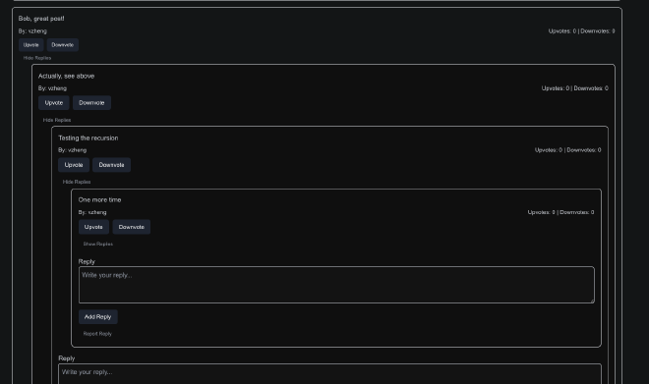Hide replies under 'Actually, see above'
This screenshot has height=384, width=649.
(57, 120)
